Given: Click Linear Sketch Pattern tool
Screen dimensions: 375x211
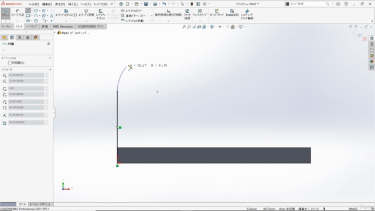Looking at the screenshot, I should point(133,16).
